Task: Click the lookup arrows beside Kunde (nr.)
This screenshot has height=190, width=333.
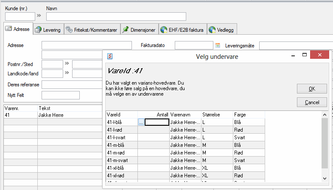Action: tap(39, 16)
